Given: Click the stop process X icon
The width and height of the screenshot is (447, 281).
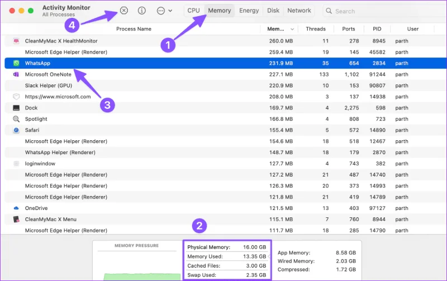Looking at the screenshot, I should tap(123, 11).
